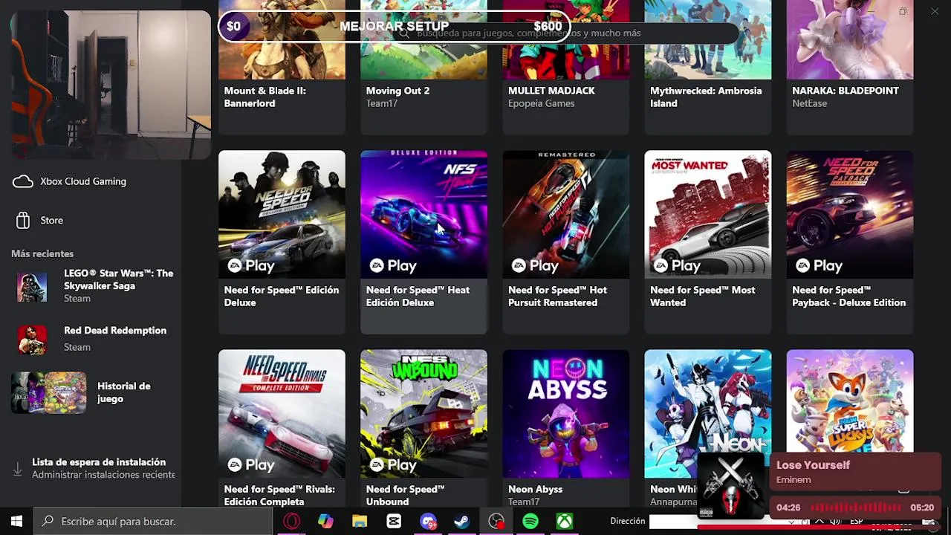Open Mount & Blade II: Bannerlord tile
The width and height of the screenshot is (951, 535).
coord(282,67)
